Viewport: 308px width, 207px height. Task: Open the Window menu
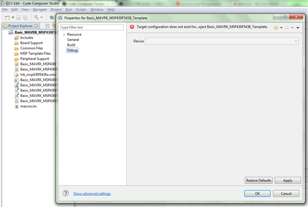[97, 10]
